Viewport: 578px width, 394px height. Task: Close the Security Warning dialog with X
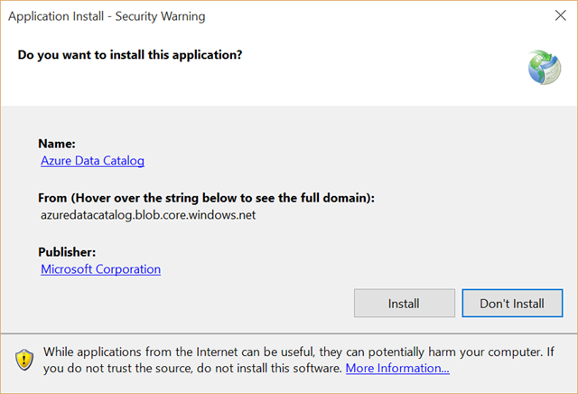point(560,15)
